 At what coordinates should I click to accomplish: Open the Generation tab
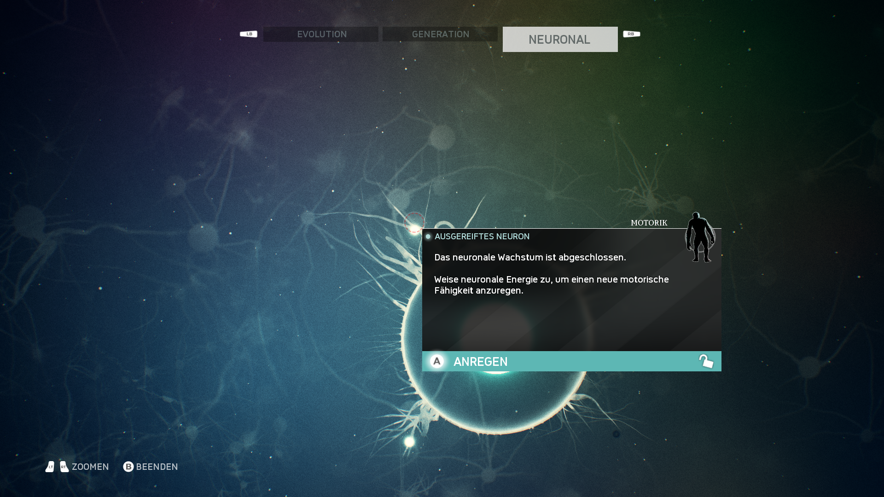[x=440, y=34]
